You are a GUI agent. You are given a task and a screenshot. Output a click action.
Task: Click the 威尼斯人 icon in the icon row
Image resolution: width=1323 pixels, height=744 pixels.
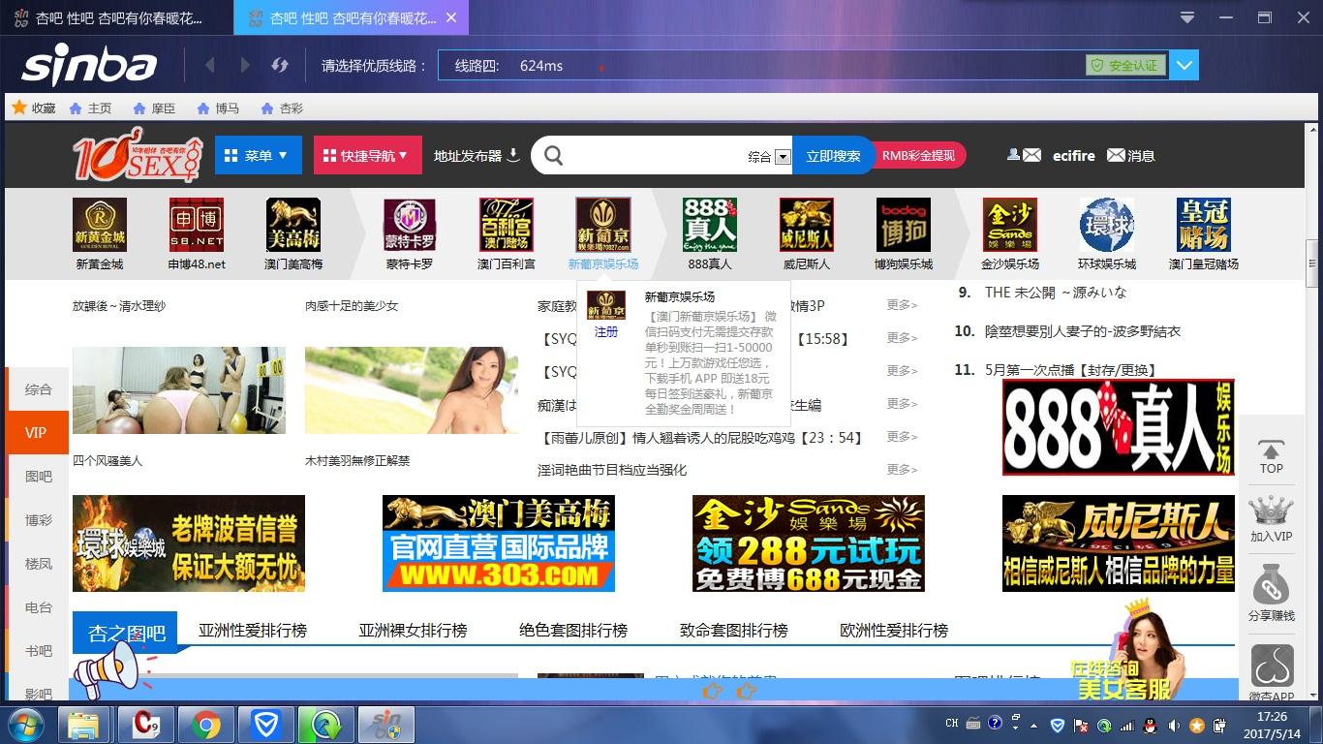click(x=807, y=225)
